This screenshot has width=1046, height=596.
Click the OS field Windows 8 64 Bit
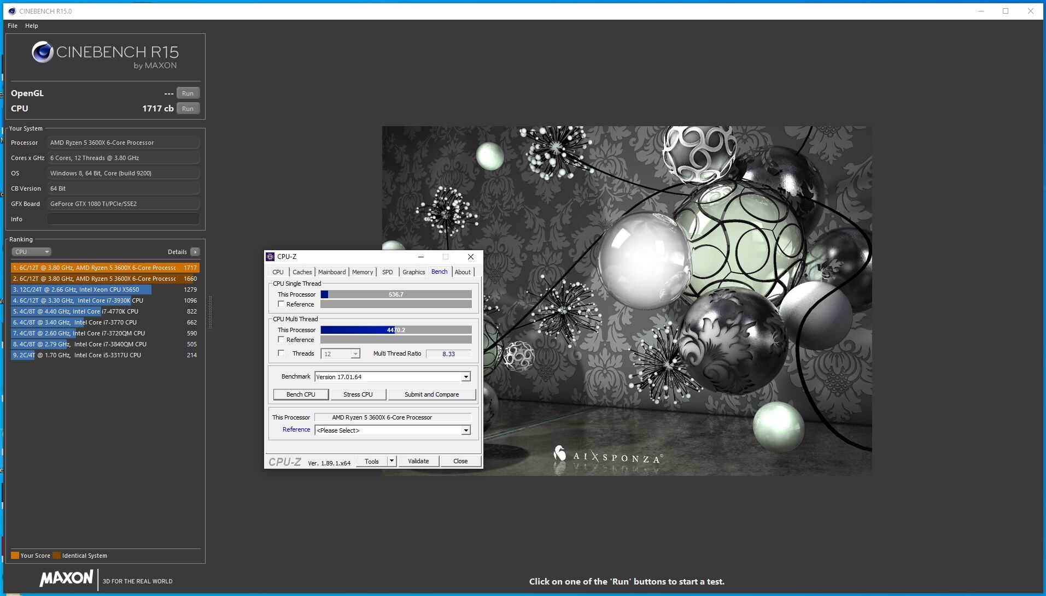point(124,173)
